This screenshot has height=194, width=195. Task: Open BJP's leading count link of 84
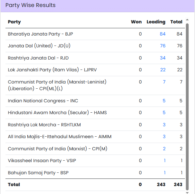162,34
